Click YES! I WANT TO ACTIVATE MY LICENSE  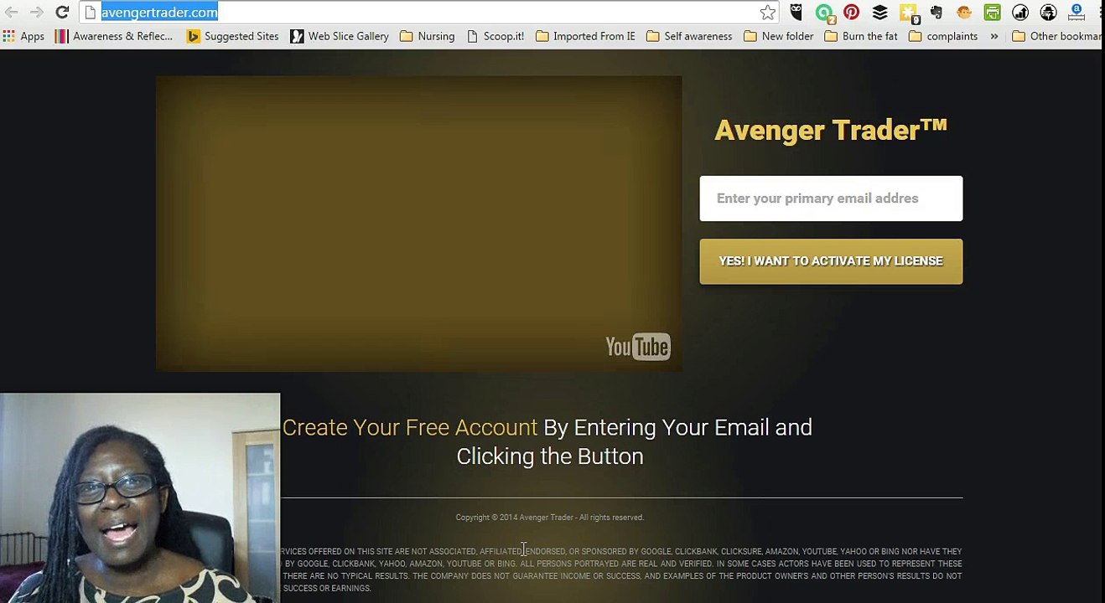click(x=831, y=261)
